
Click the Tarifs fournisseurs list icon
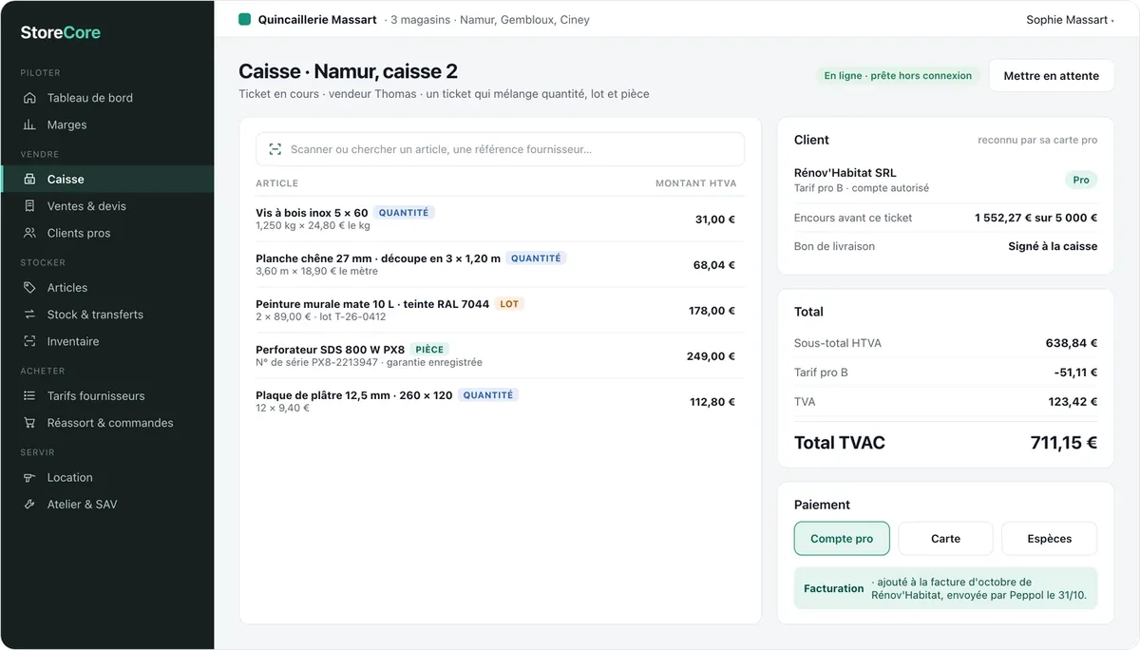click(29, 395)
